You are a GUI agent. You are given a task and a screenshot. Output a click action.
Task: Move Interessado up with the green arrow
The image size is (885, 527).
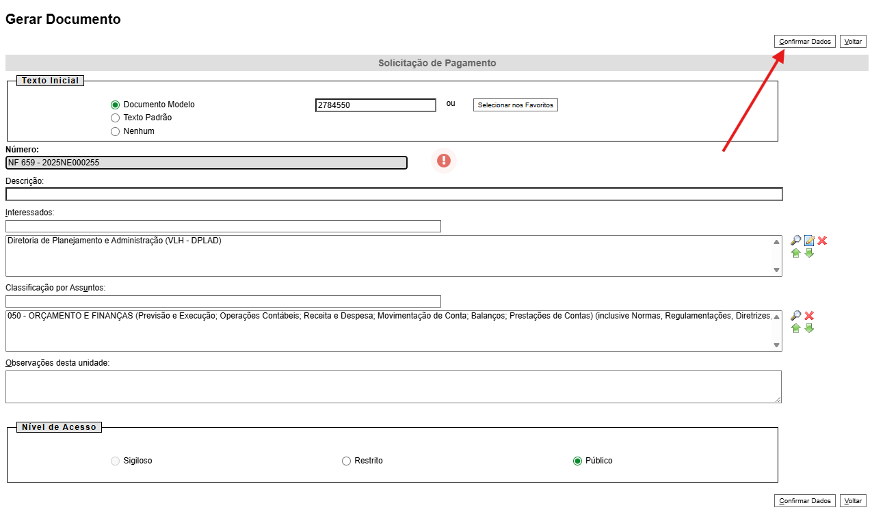pyautogui.click(x=795, y=253)
